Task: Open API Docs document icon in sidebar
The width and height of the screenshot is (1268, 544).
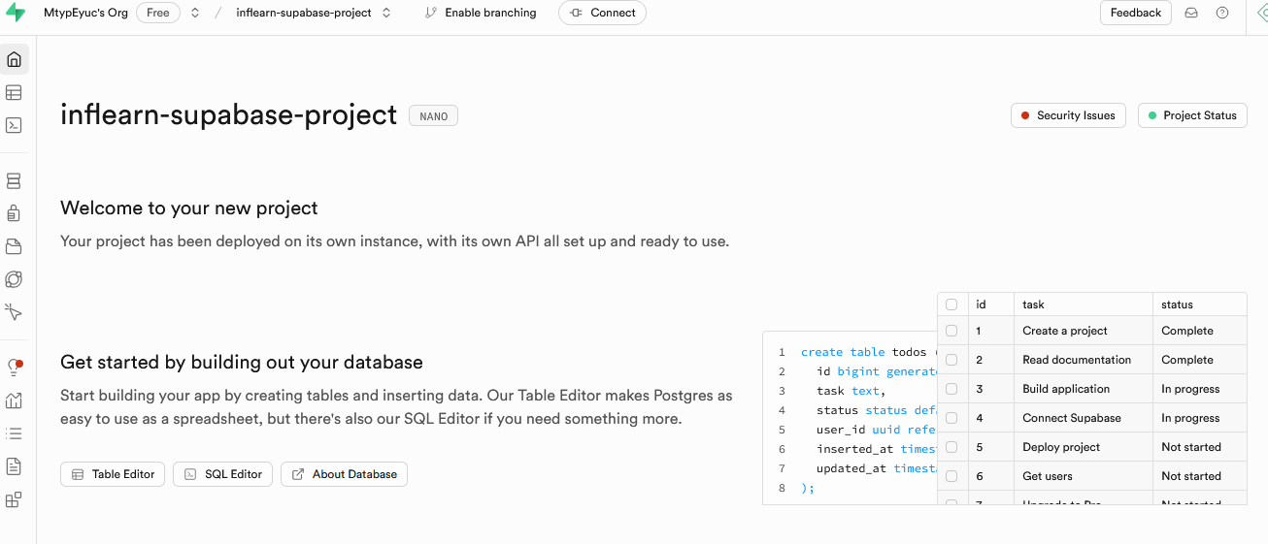Action: coord(14,466)
